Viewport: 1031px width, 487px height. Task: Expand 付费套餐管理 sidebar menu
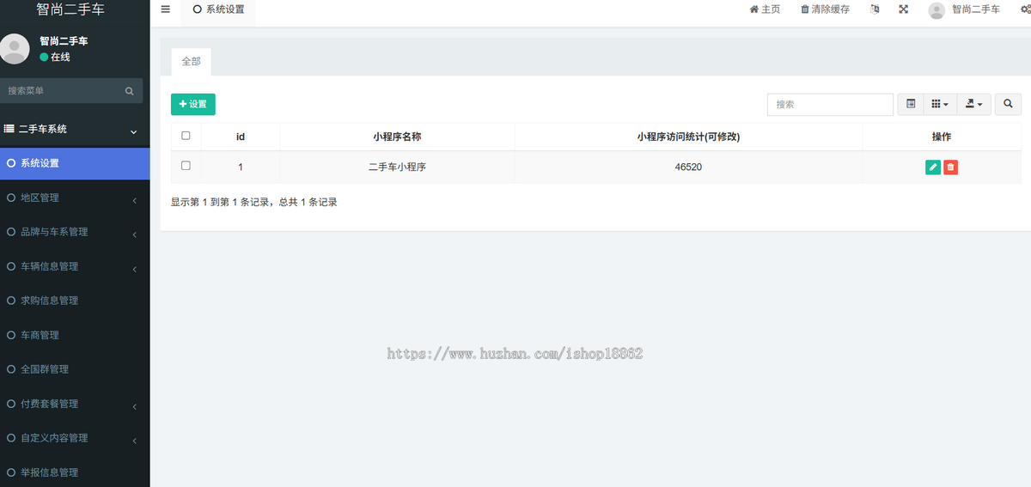point(75,404)
